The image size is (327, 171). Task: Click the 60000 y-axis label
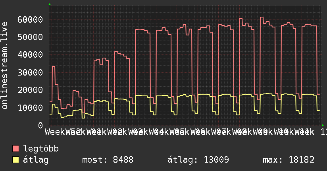pos(30,19)
